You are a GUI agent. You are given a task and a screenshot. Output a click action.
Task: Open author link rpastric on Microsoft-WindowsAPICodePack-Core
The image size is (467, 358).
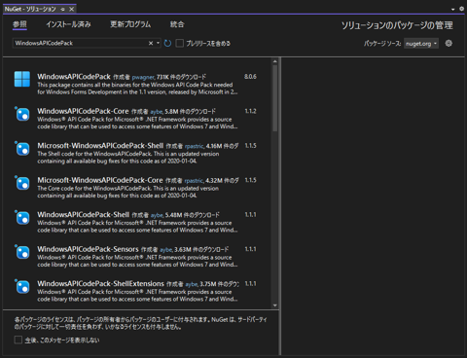point(194,181)
